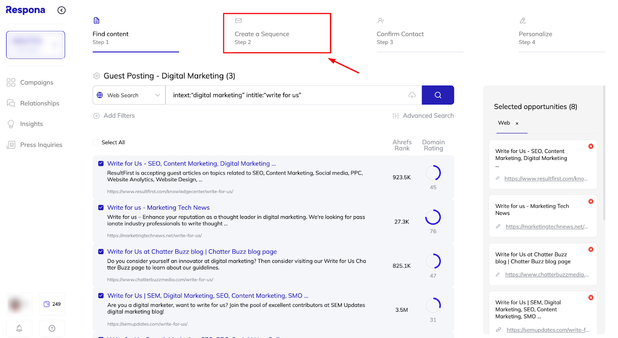Click the Relationships chat icon
The height and width of the screenshot is (338, 618).
coord(11,103)
